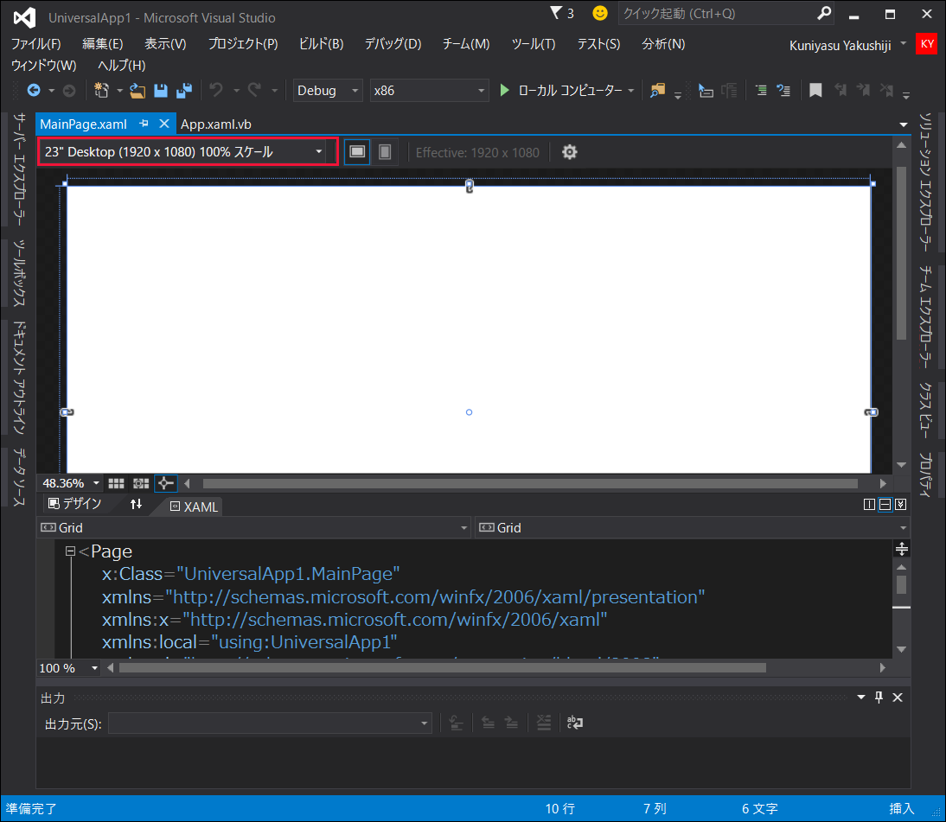Open the XAML editor 100 % zoom dropdown
The height and width of the screenshot is (822, 946).
(95, 667)
